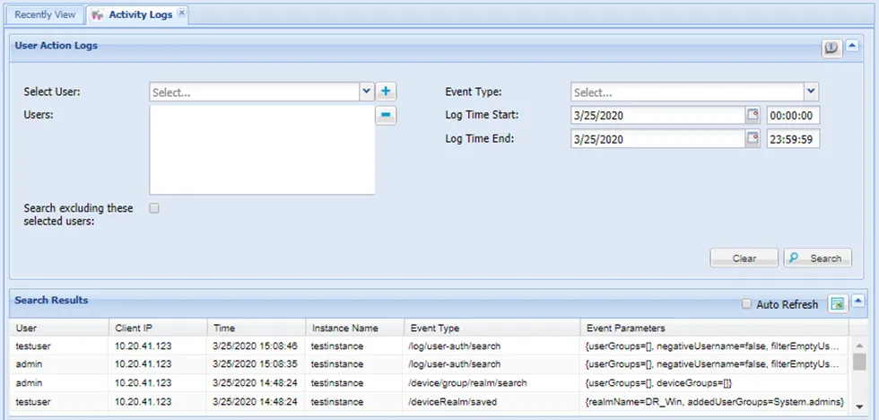Viewport: 879px width, 420px height.
Task: Click the Search button
Action: [818, 258]
